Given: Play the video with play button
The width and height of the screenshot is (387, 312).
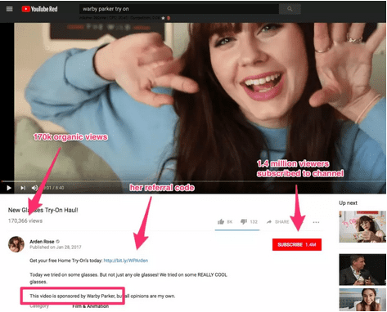Looking at the screenshot, I should coord(9,188).
